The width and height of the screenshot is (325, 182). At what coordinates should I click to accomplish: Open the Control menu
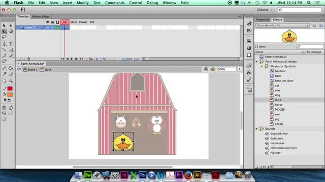(x=136, y=3)
